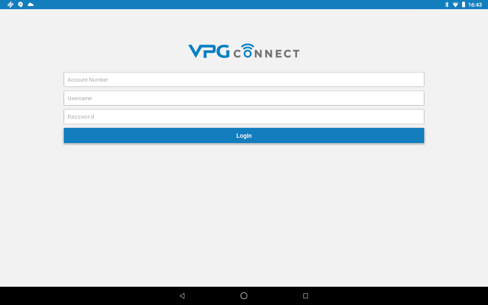This screenshot has width=488, height=305.
Task: Tap the satellite notification icon in status bar
Action: click(11, 5)
